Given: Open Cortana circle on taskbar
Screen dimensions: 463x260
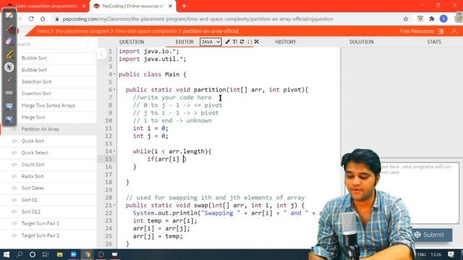Looking at the screenshot, I should click(x=33, y=254).
